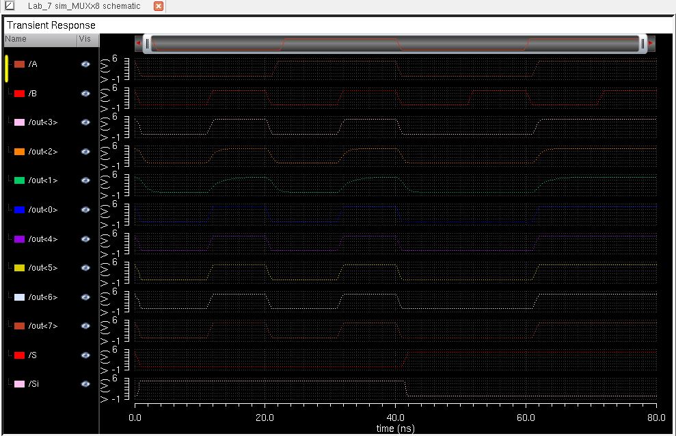Select the /out<4> signal name
The image size is (676, 436).
point(42,239)
